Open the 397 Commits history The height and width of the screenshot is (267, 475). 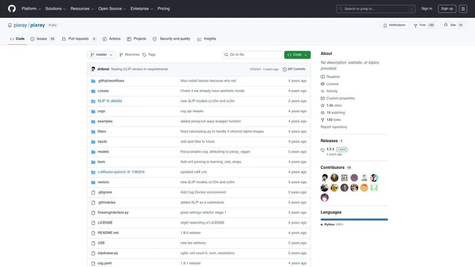coord(294,69)
